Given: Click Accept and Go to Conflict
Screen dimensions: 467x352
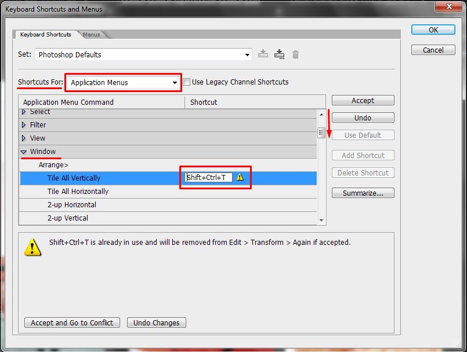Looking at the screenshot, I should 72,322.
